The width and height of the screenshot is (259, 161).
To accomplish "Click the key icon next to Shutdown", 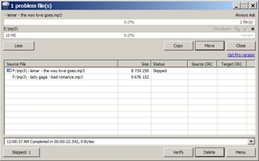I will (x=237, y=29).
